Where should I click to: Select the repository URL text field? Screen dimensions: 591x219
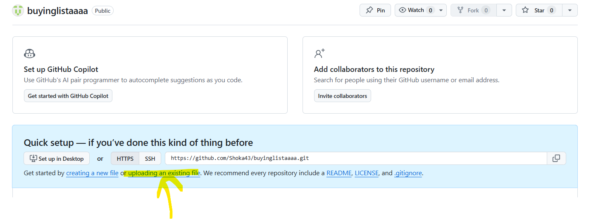pos(356,158)
